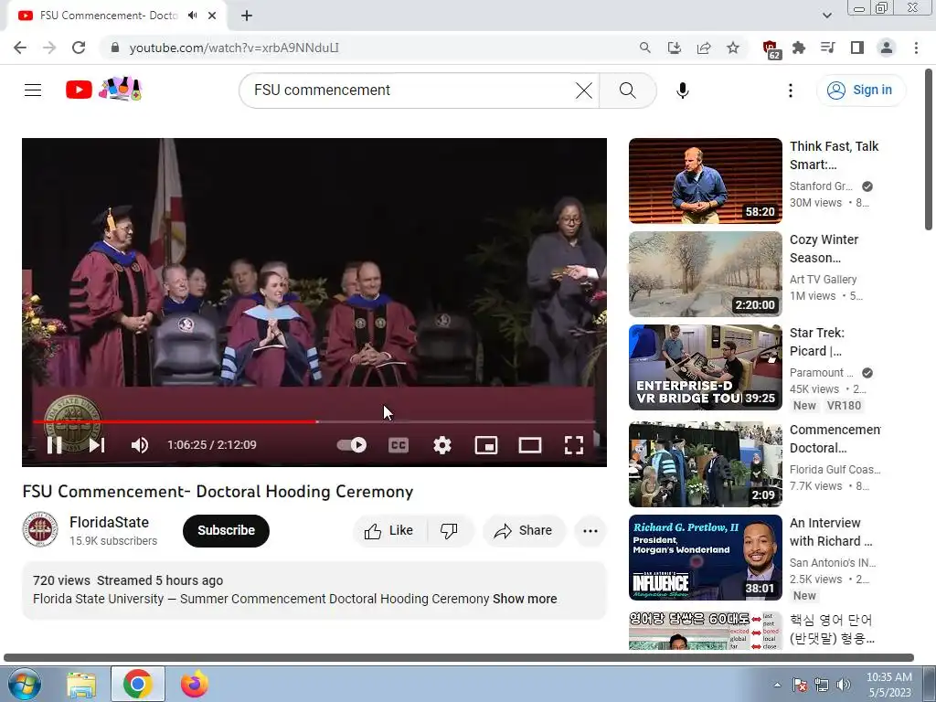This screenshot has width=936, height=702.
Task: Open video settings gear
Action: click(442, 445)
